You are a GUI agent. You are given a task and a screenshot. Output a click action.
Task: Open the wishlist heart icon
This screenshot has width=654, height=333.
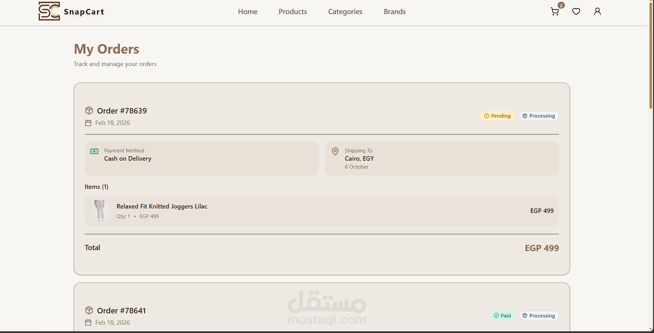click(x=576, y=12)
